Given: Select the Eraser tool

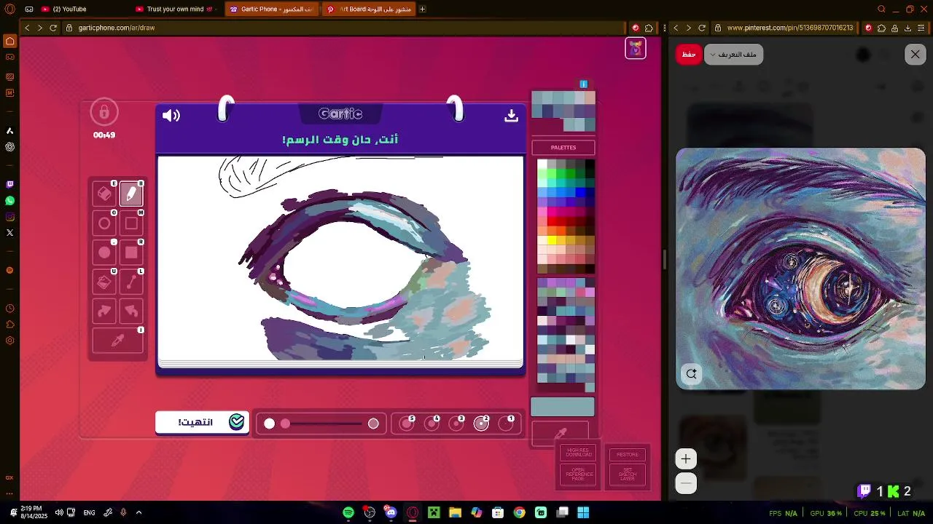Looking at the screenshot, I should point(104,194).
